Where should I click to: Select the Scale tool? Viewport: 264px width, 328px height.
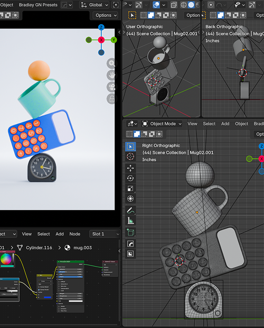[130, 188]
